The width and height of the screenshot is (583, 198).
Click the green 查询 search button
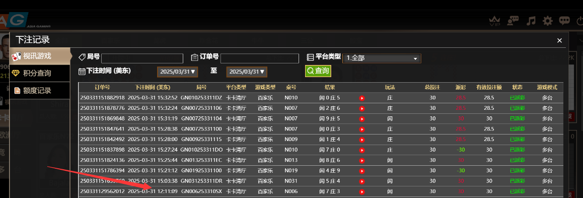[318, 71]
